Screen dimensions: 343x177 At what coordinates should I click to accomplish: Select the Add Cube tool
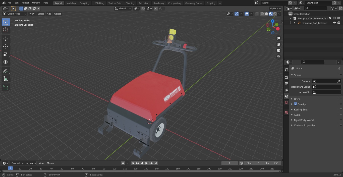pyautogui.click(x=6, y=88)
